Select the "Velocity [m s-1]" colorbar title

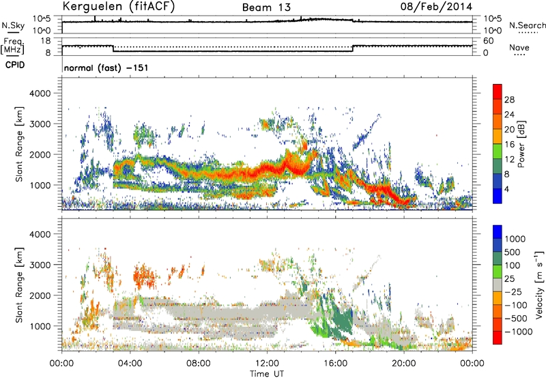(x=540, y=285)
